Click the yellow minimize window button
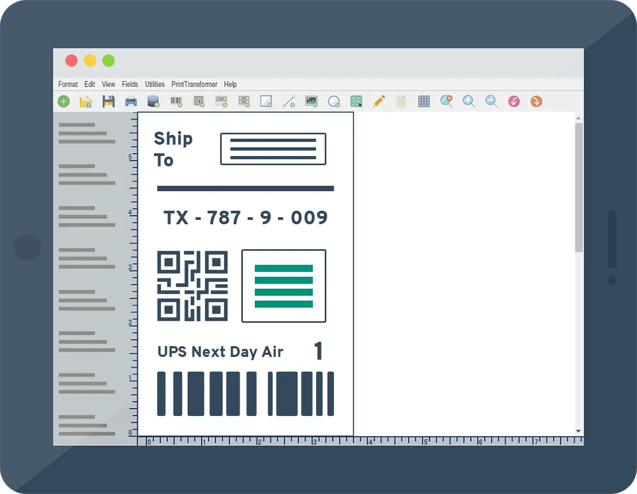Image resolution: width=637 pixels, height=494 pixels. pyautogui.click(x=90, y=61)
